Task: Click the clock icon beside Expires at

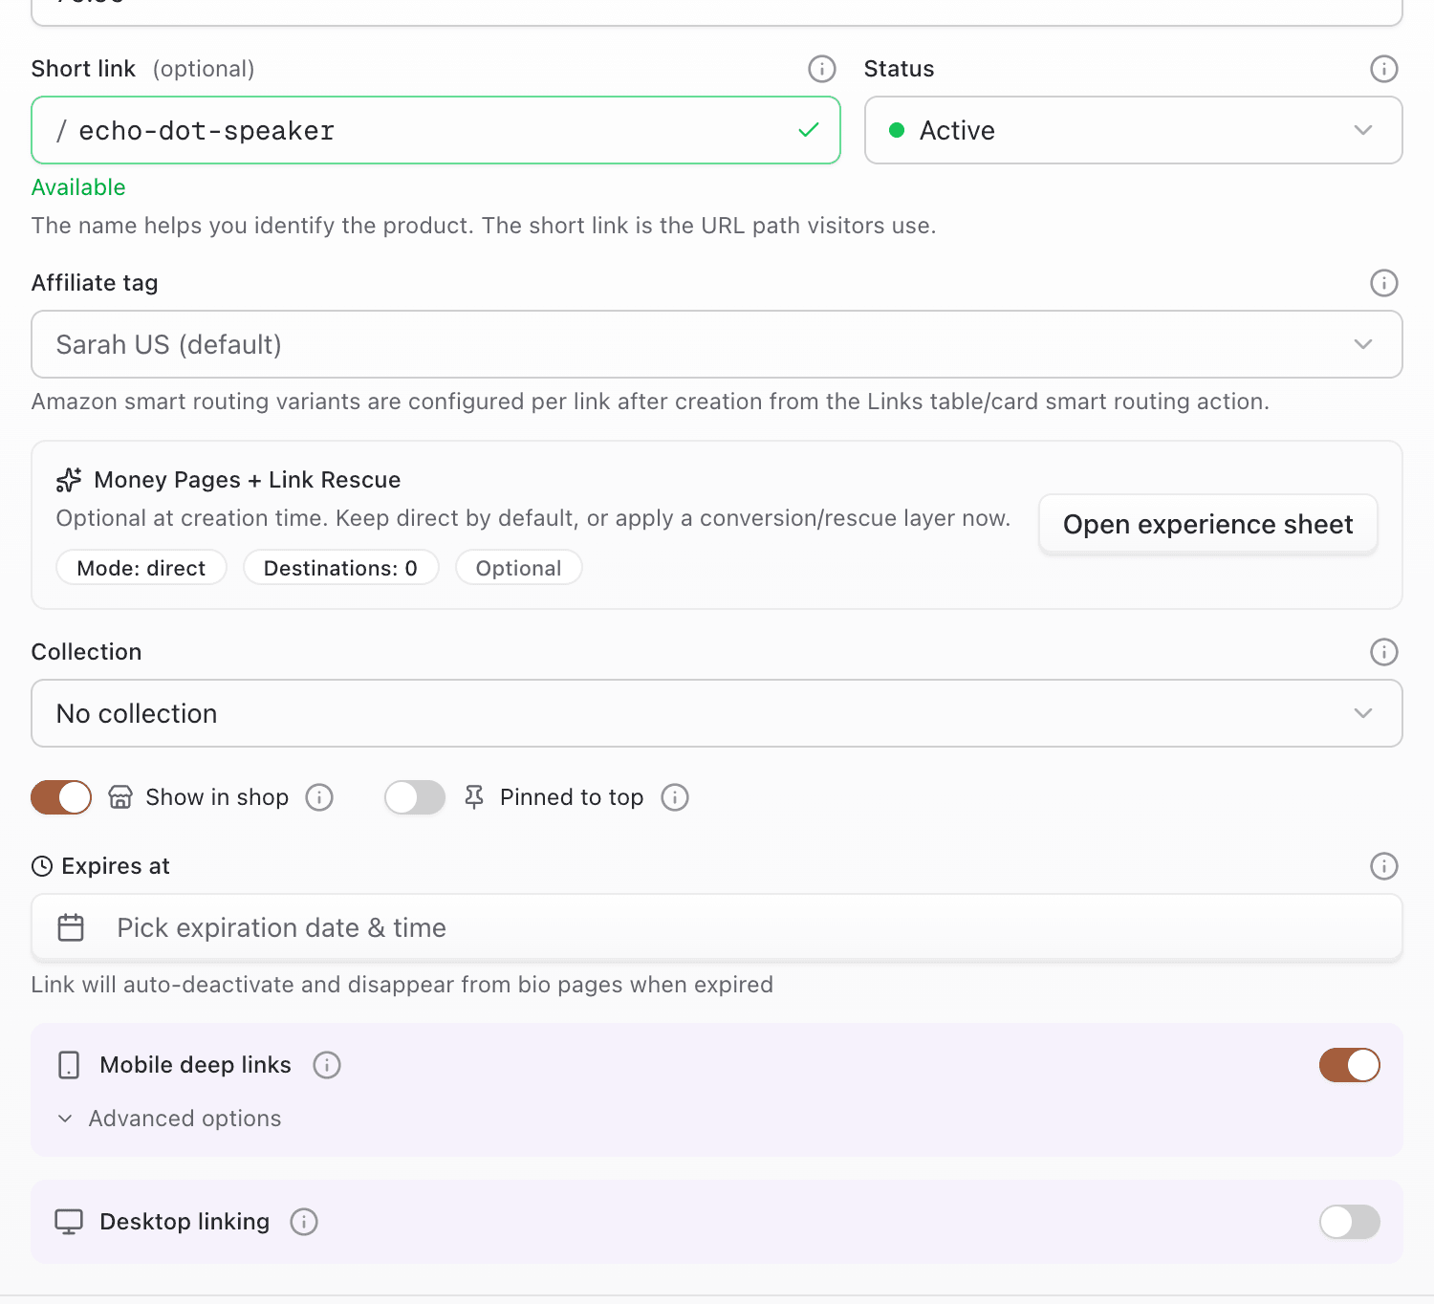Action: point(42,866)
